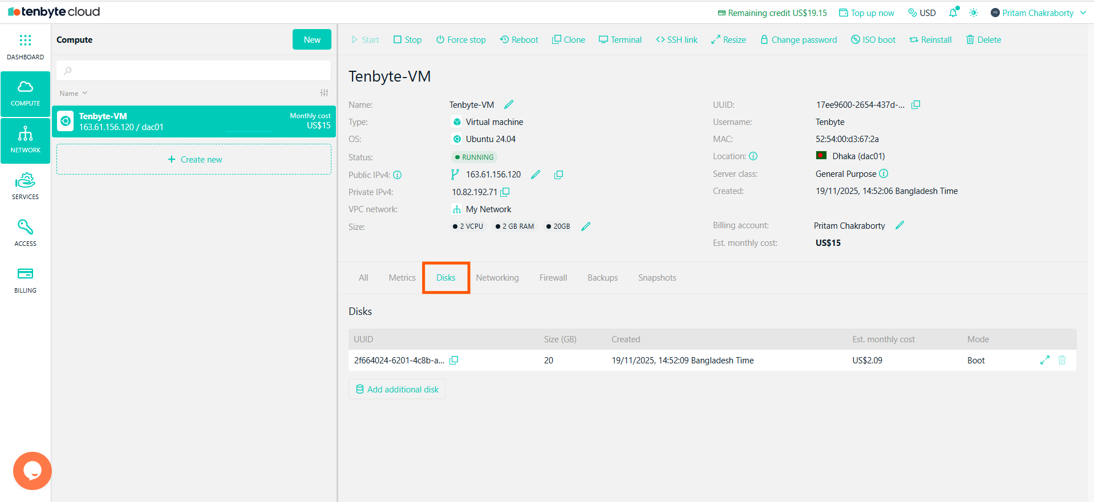The image size is (1094, 502).
Task: Show General Purpose server class info
Action: coord(884,173)
